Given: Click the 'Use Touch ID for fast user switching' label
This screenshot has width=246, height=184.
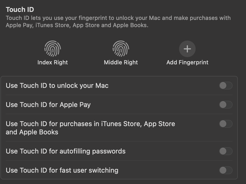Looking at the screenshot, I should click(62, 170).
